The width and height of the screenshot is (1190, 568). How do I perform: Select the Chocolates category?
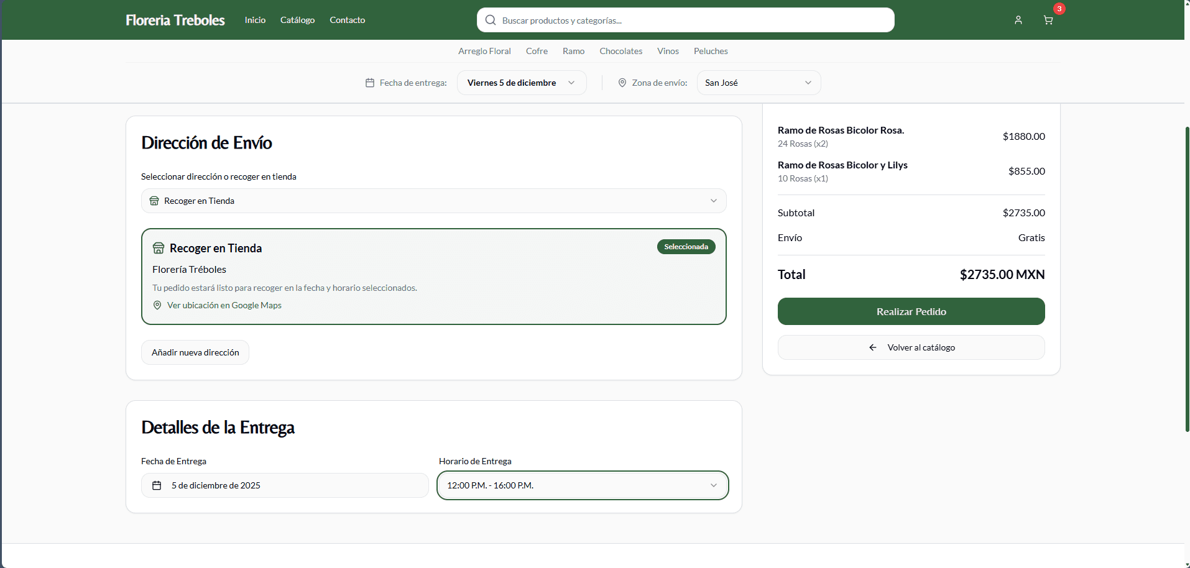[620, 51]
